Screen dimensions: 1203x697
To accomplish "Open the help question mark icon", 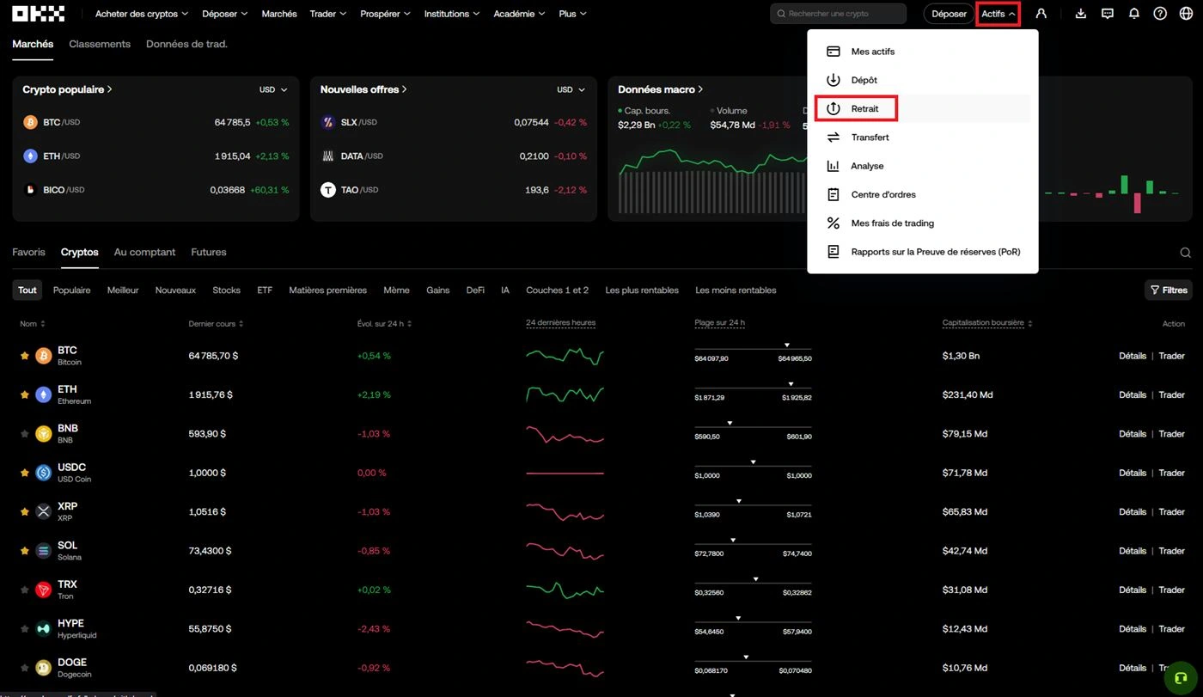I will coord(1160,14).
